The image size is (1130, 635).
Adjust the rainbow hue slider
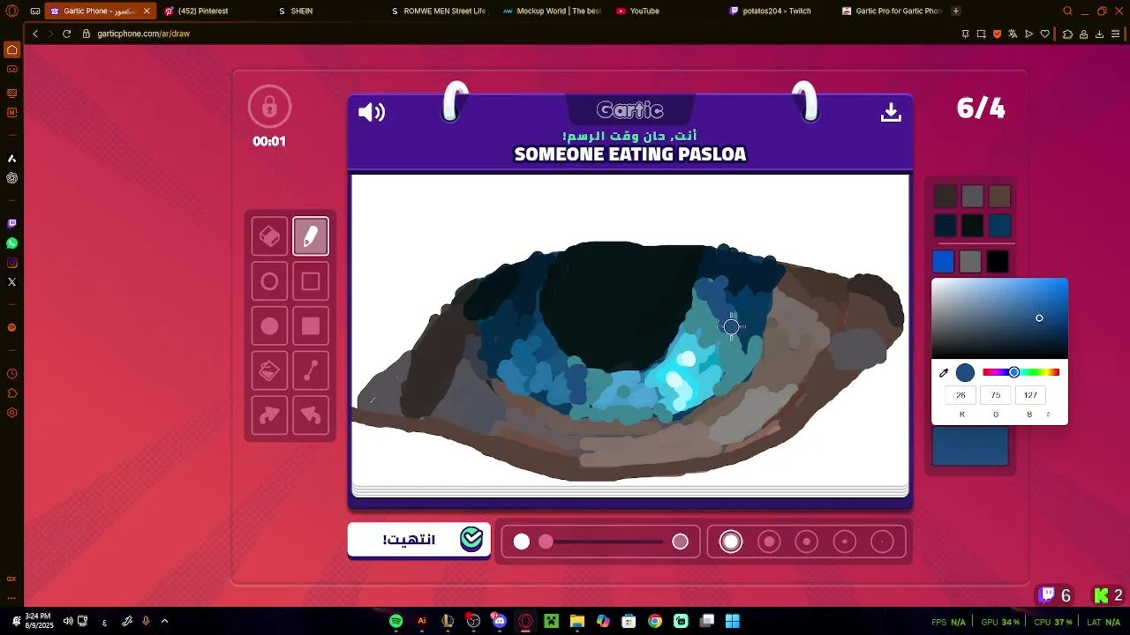(1021, 372)
